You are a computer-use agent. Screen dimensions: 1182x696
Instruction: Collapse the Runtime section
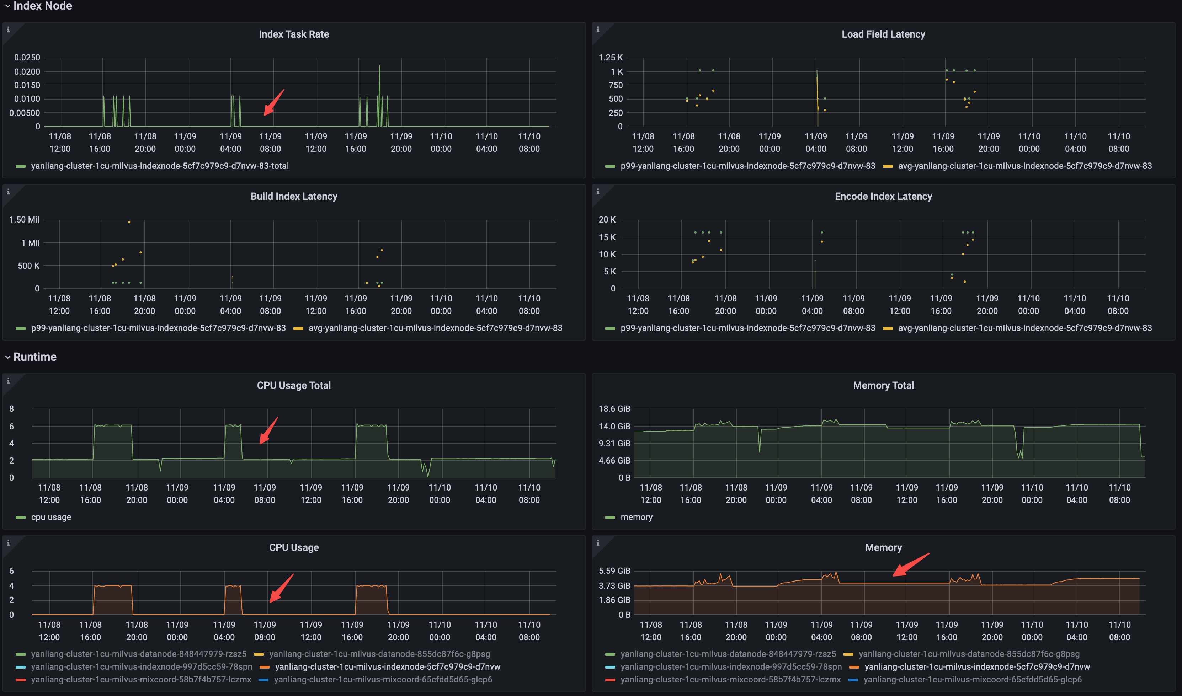[35, 357]
